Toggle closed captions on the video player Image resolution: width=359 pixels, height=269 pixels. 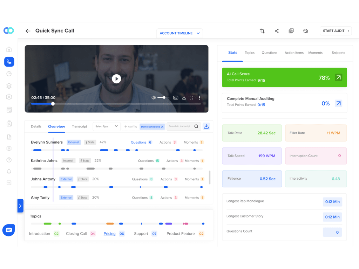coord(176,98)
